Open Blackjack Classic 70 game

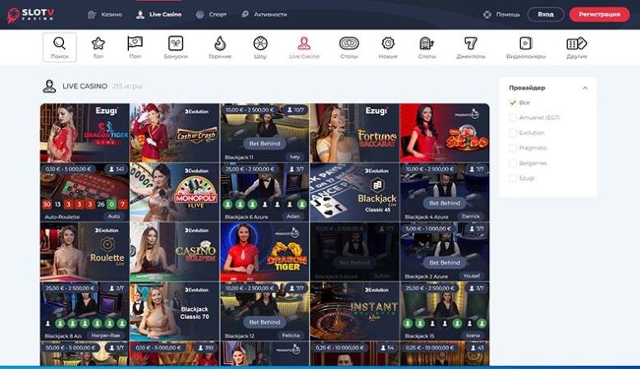[175, 312]
